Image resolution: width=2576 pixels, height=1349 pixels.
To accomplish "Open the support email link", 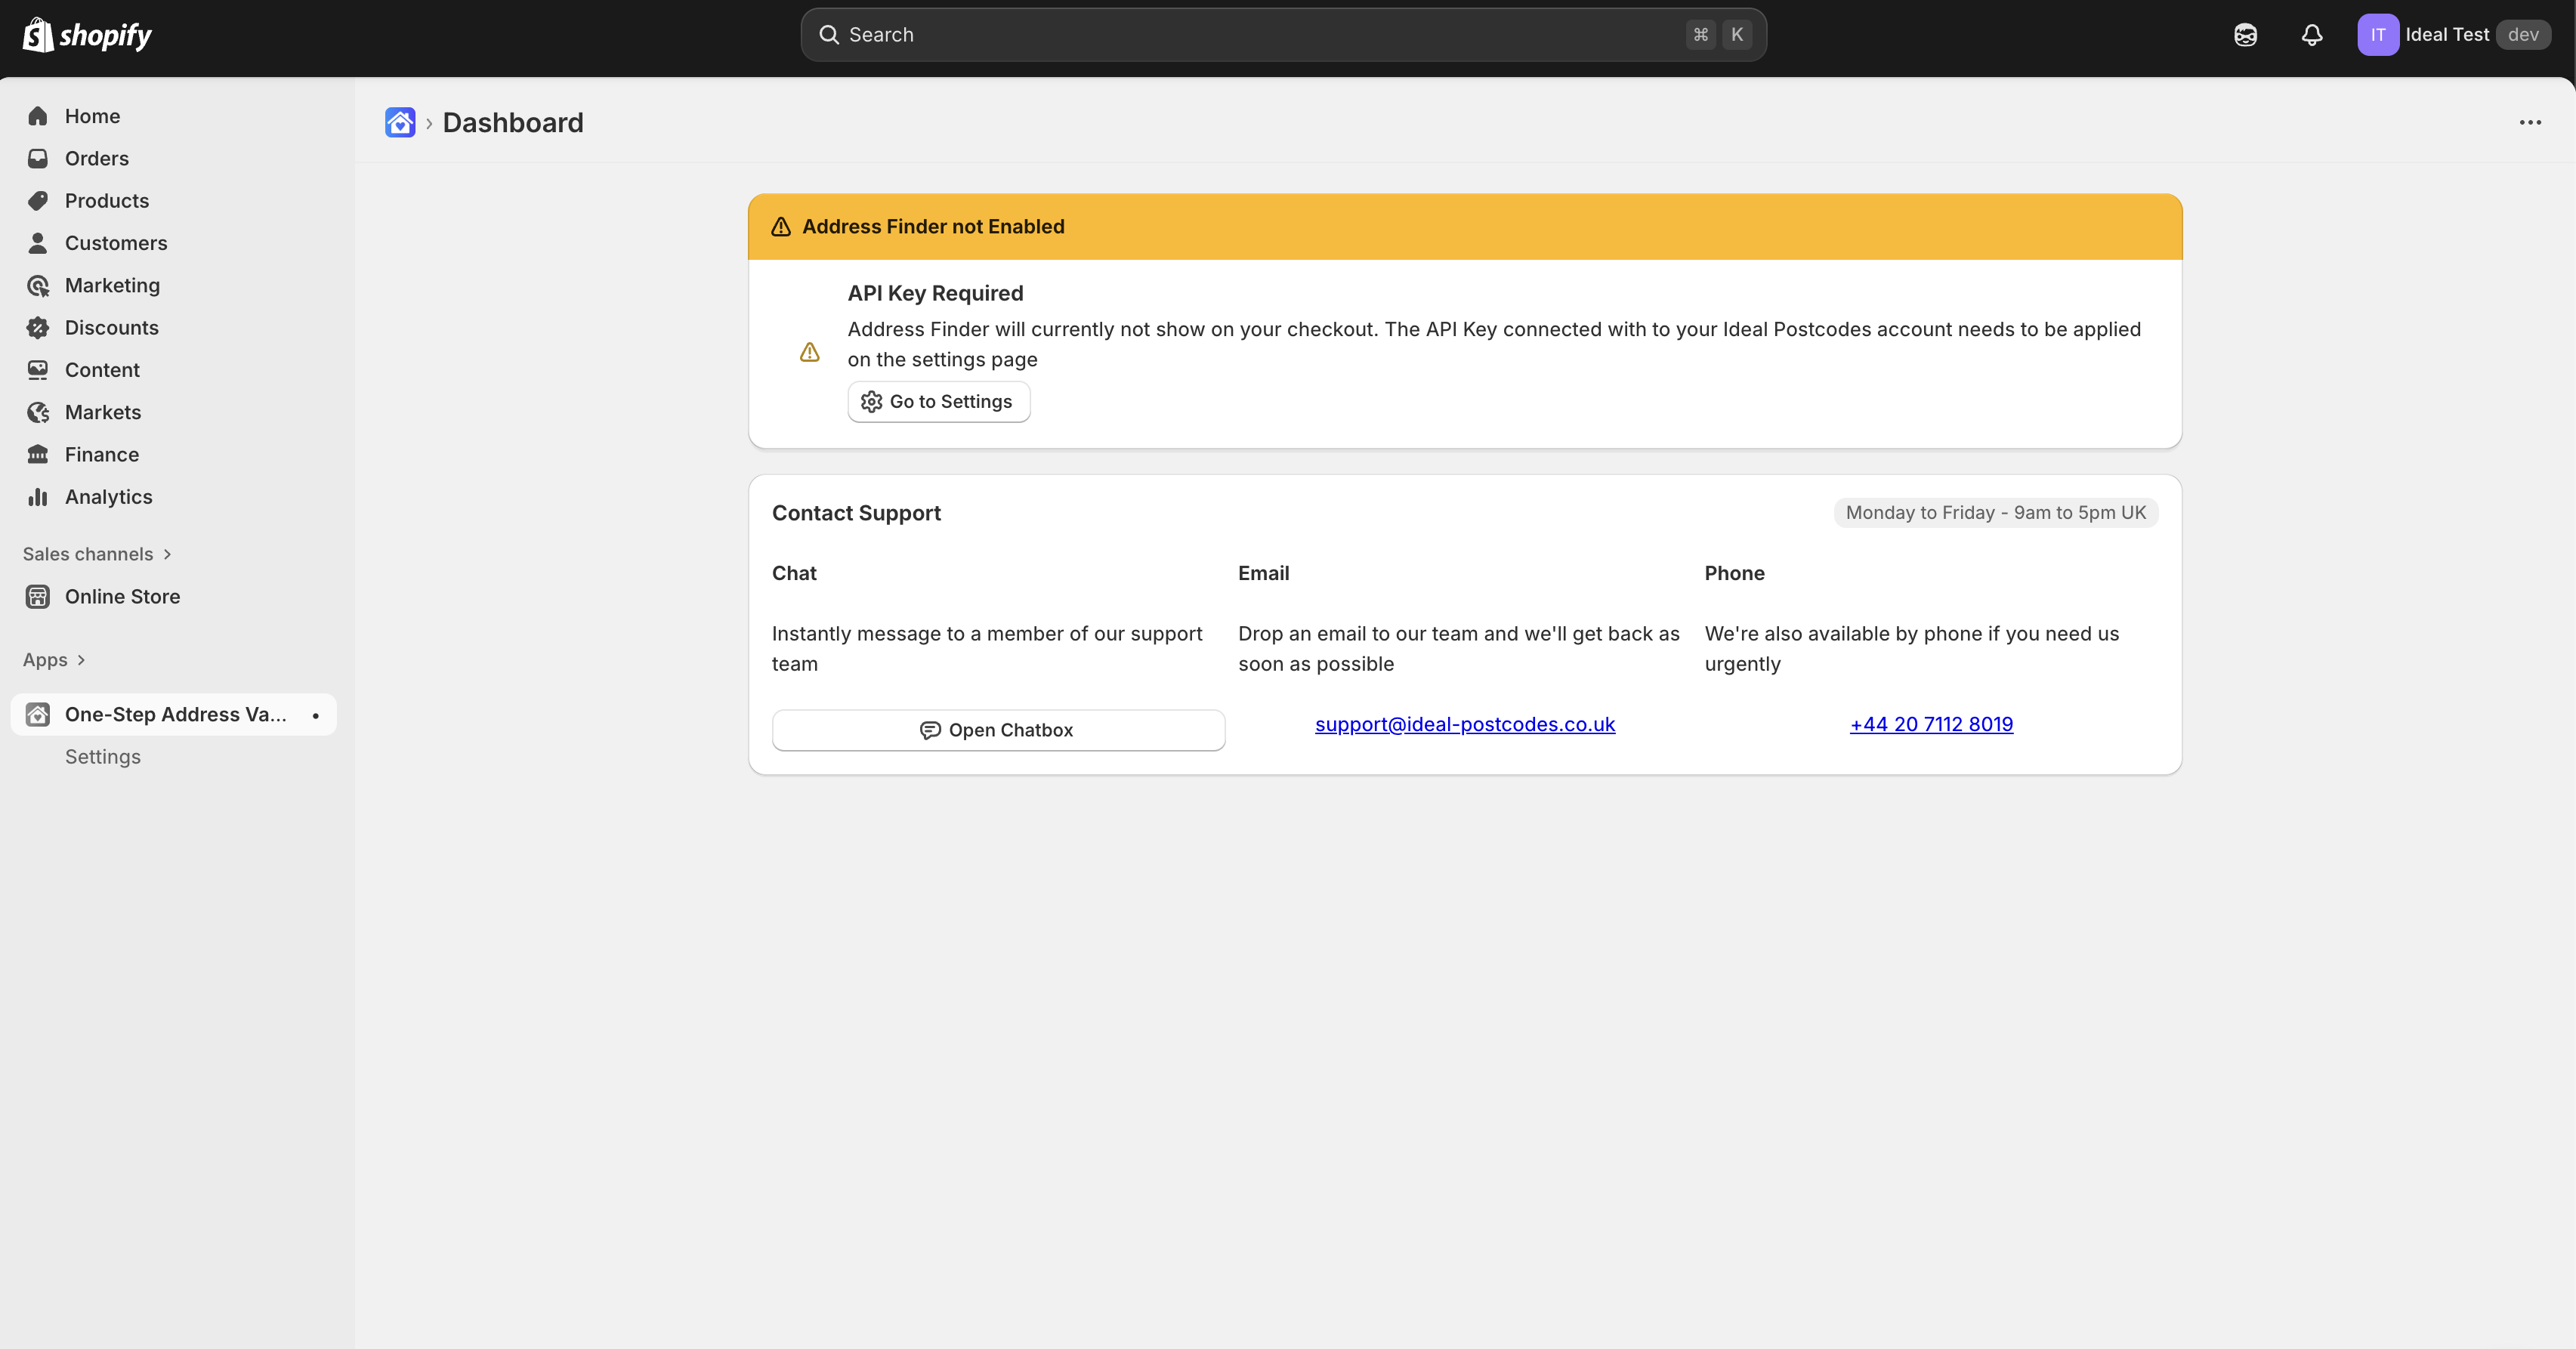I will tap(1465, 724).
